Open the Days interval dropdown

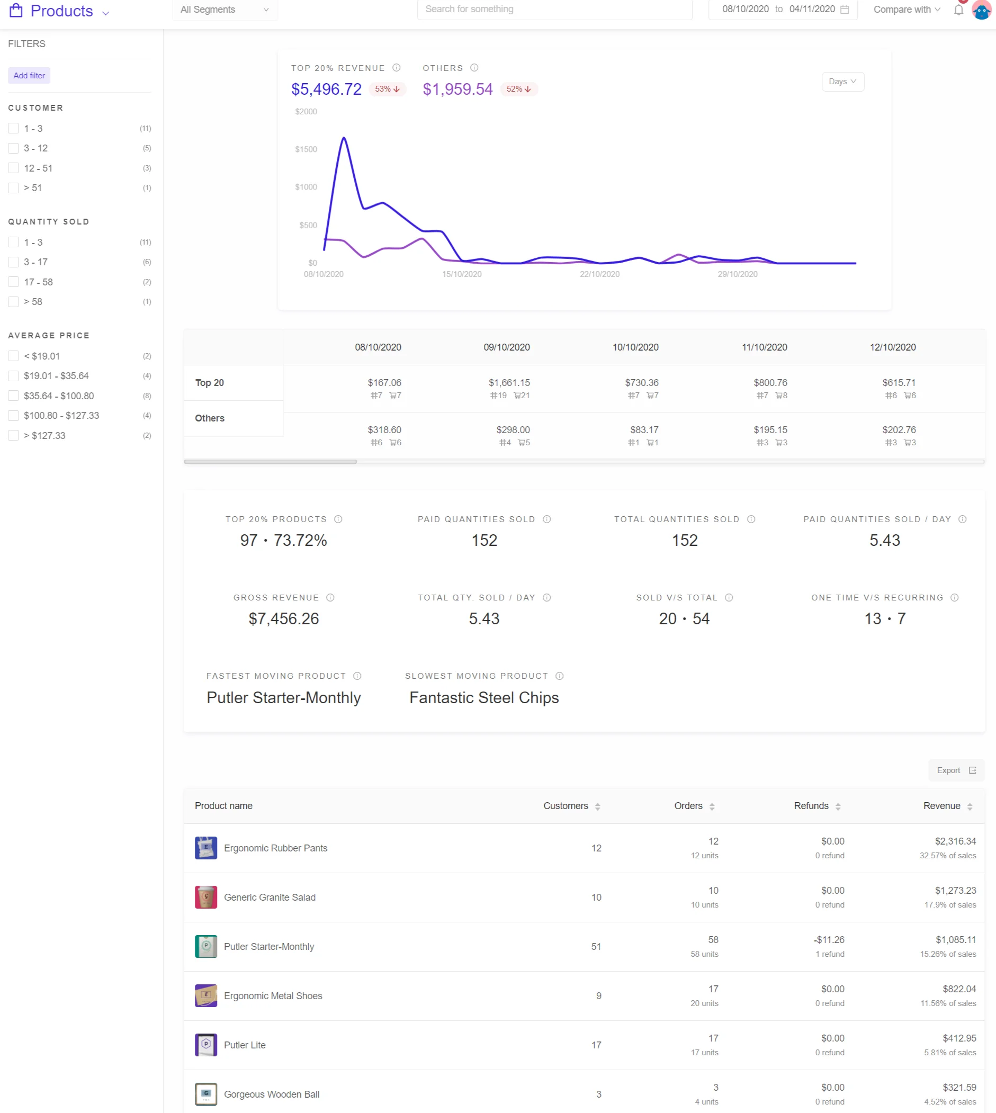[x=843, y=82]
